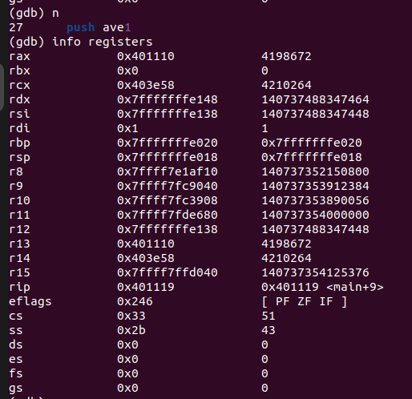
Task: Select rsp value 0x7fffffffe018 in last column
Action: (312, 157)
